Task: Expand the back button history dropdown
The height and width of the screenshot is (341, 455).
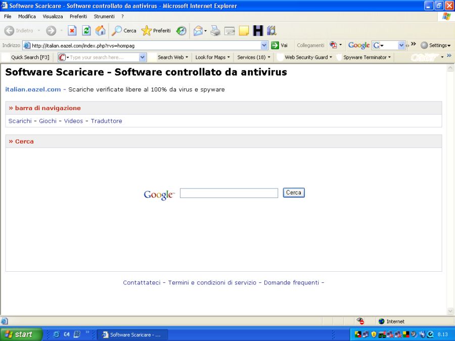Action: pyautogui.click(x=38, y=30)
